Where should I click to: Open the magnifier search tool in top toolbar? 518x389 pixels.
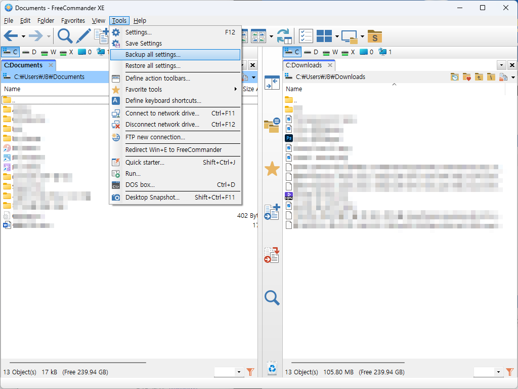click(65, 36)
